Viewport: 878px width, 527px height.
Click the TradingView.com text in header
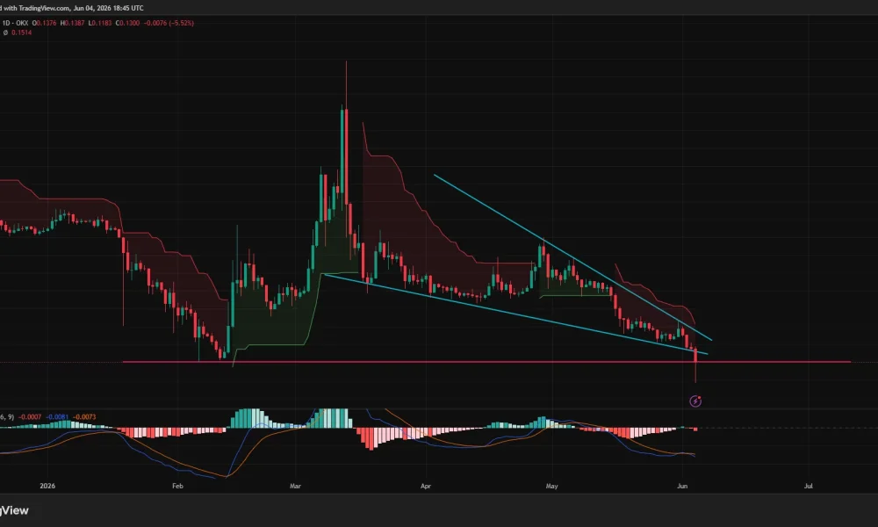point(44,8)
